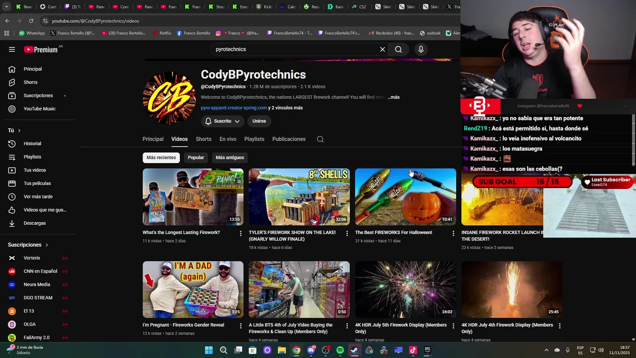Image resolution: width=636 pixels, height=358 pixels.
Task: Click the Unirse button
Action: click(259, 121)
